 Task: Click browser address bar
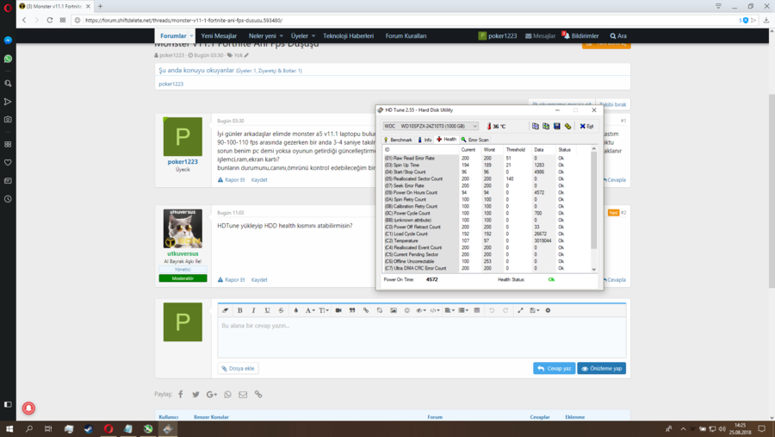click(x=410, y=21)
